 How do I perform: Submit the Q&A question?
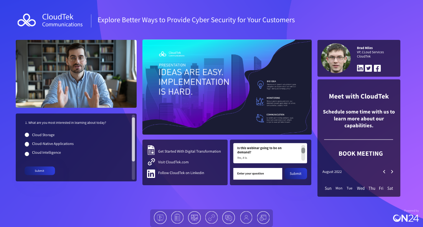click(x=296, y=174)
